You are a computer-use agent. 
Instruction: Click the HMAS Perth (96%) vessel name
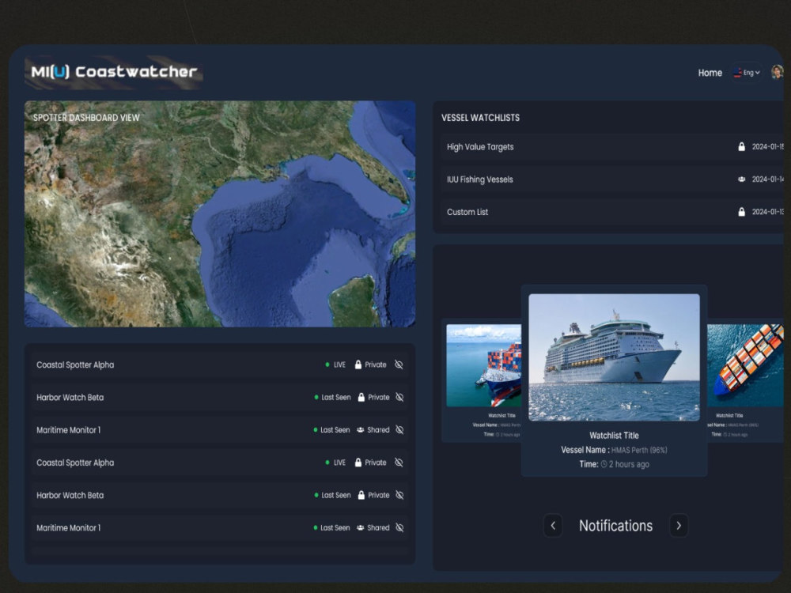639,450
